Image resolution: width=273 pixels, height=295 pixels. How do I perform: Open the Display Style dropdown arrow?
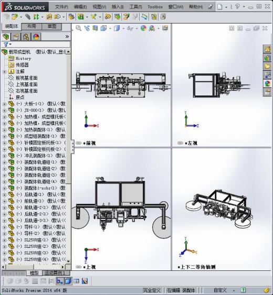point(123,29)
